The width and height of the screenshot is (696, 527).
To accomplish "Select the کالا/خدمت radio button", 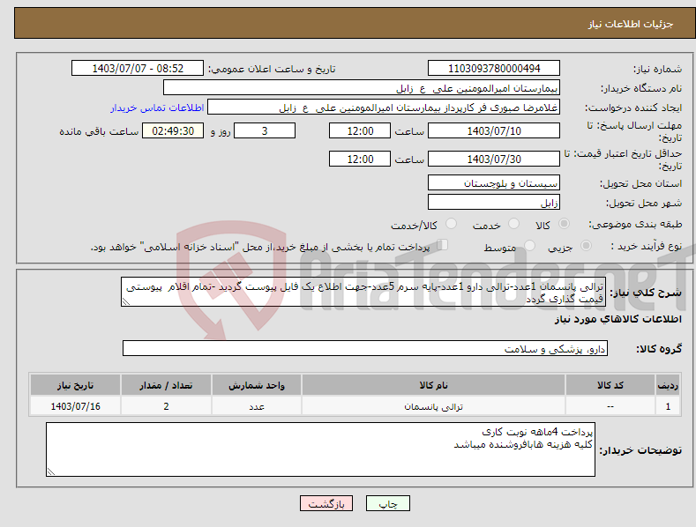I will pos(451,224).
